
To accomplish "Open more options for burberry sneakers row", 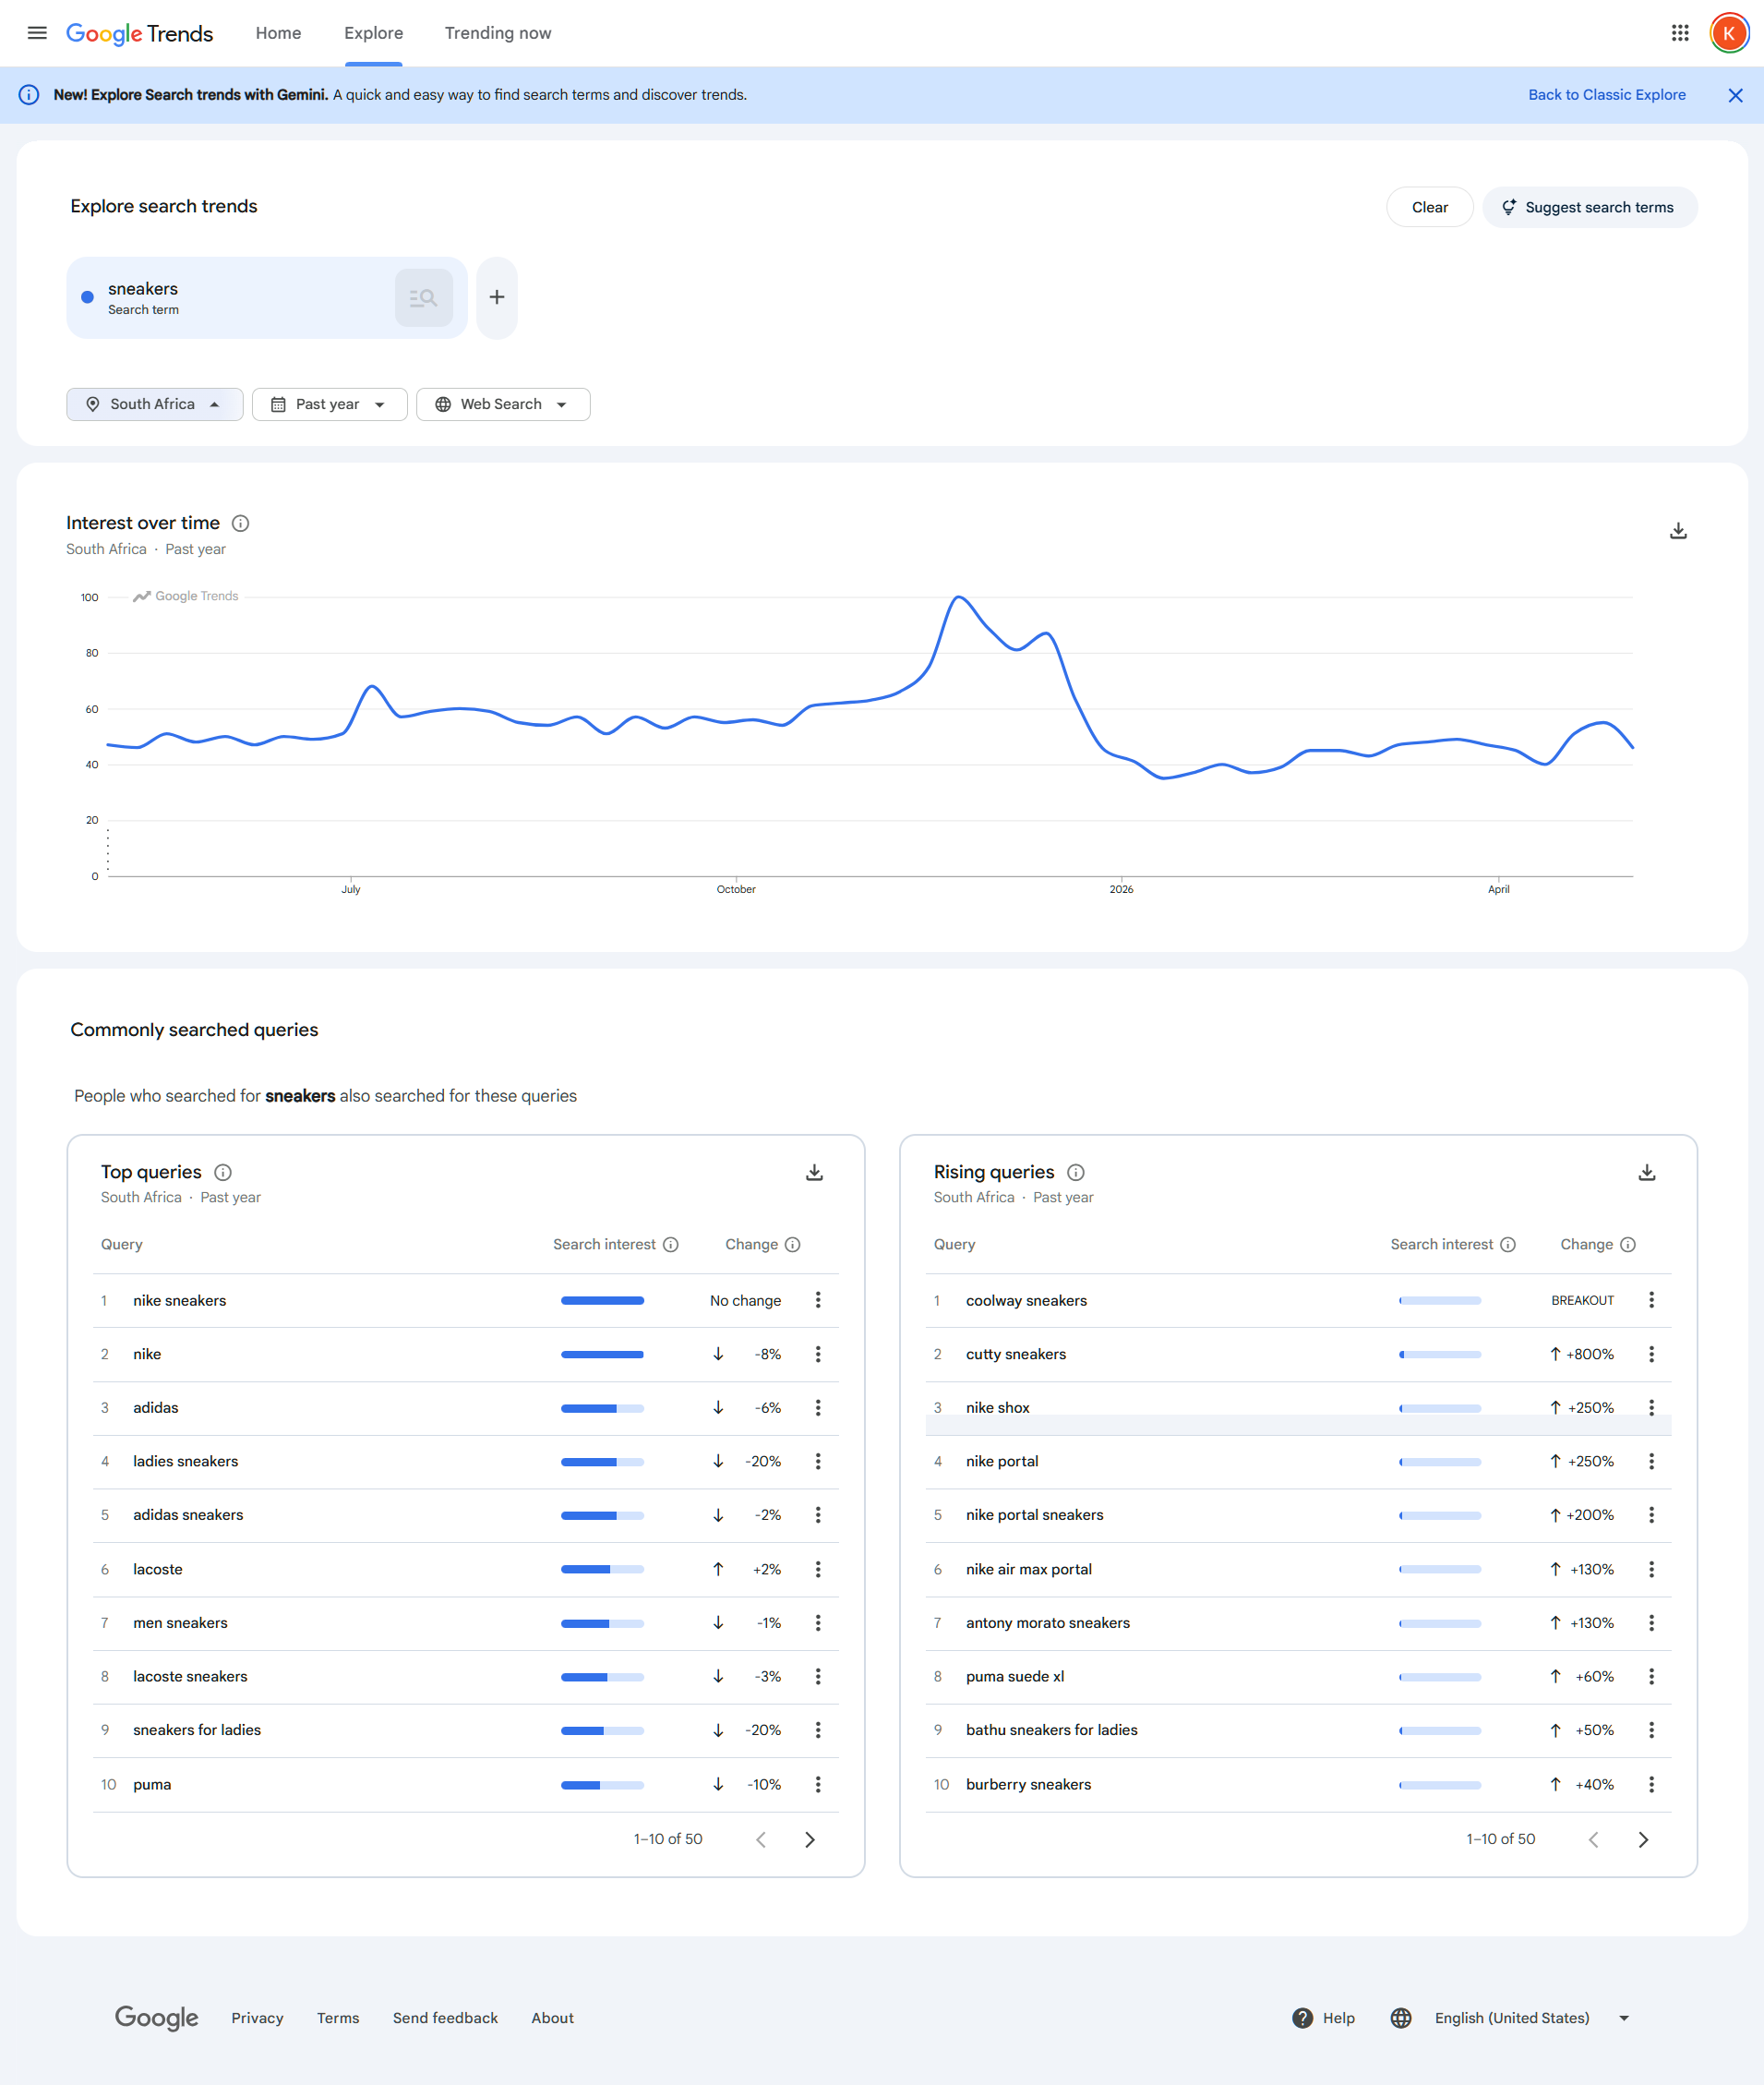I will pos(1650,1783).
